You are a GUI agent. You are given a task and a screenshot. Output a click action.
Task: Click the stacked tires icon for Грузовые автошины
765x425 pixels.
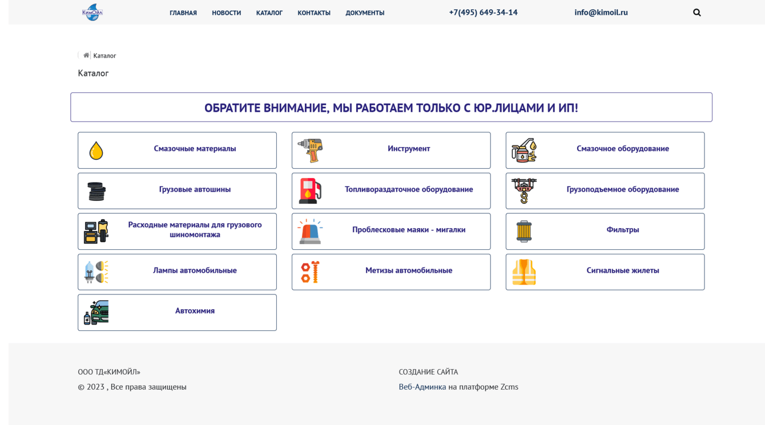pos(96,191)
